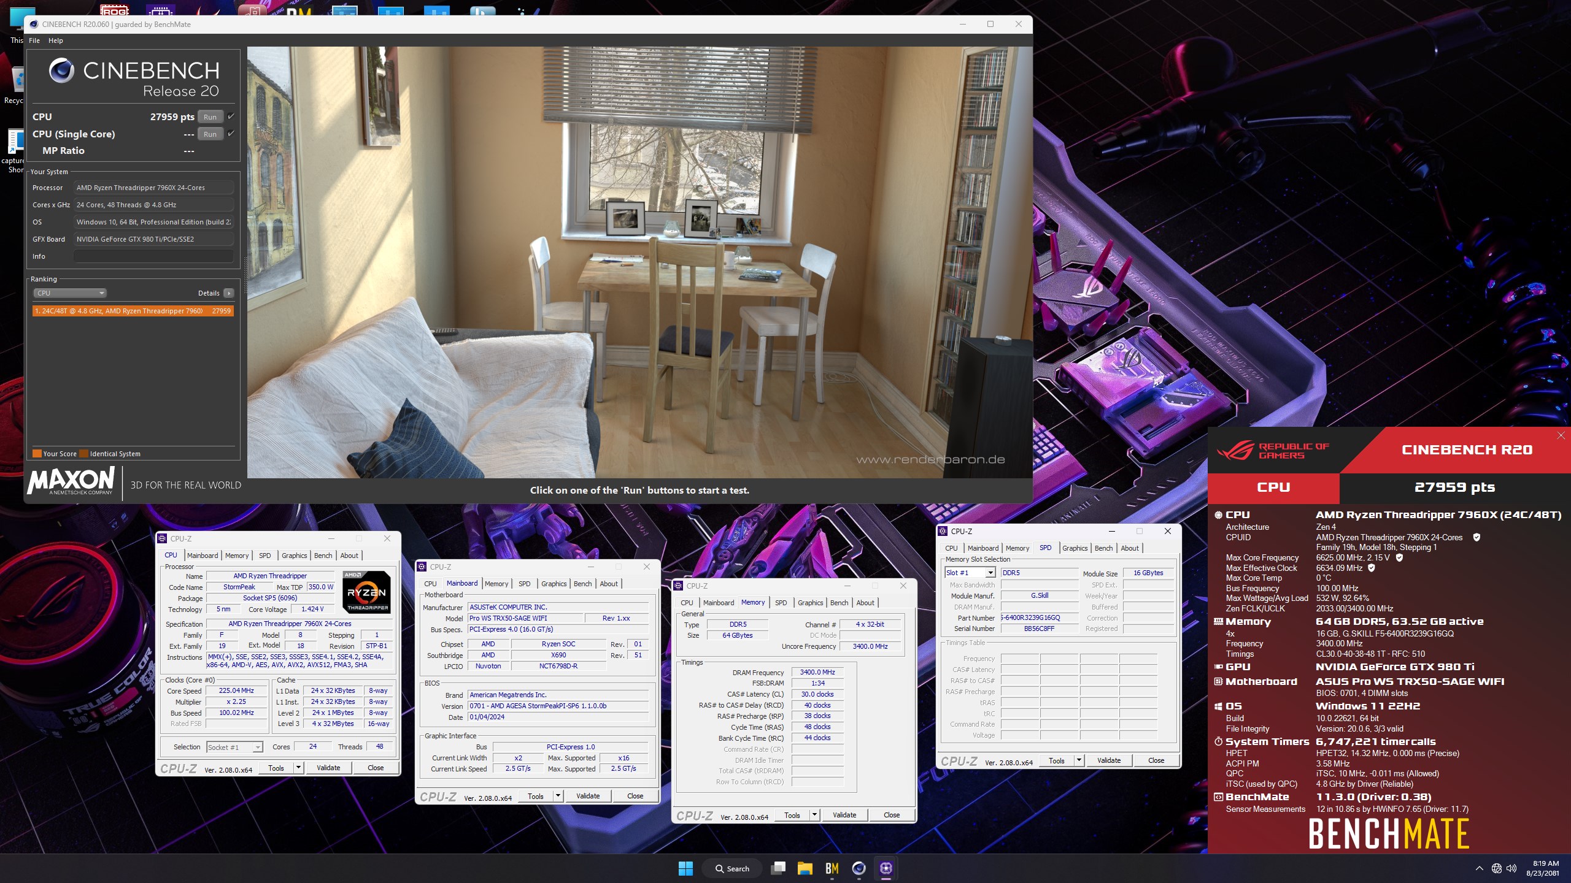Switch to Bench tab in CPU-Z CPU window
The image size is (1571, 883).
point(323,556)
